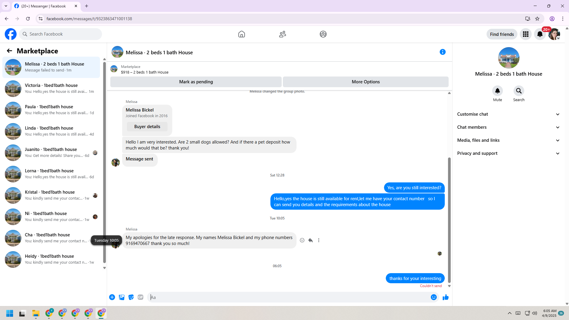
Task: Click the Couldn't send error text
Action: (x=431, y=286)
